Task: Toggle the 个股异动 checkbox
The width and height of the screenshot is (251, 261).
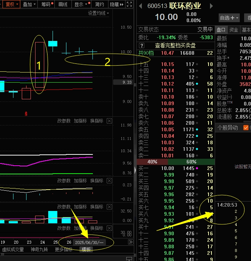Action: point(246,128)
